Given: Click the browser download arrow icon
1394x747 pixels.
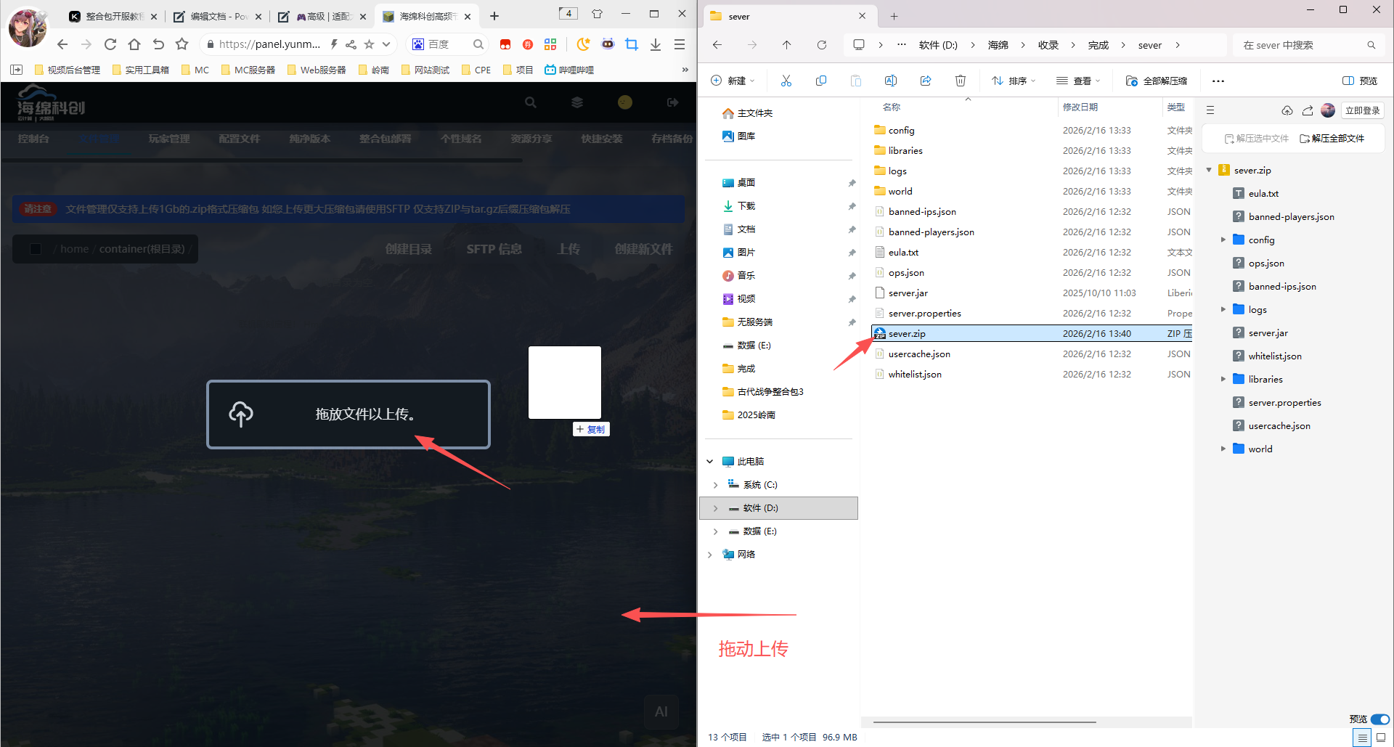Looking at the screenshot, I should [x=655, y=44].
